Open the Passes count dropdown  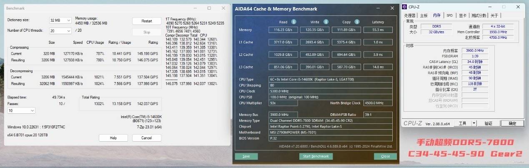coord(21,110)
